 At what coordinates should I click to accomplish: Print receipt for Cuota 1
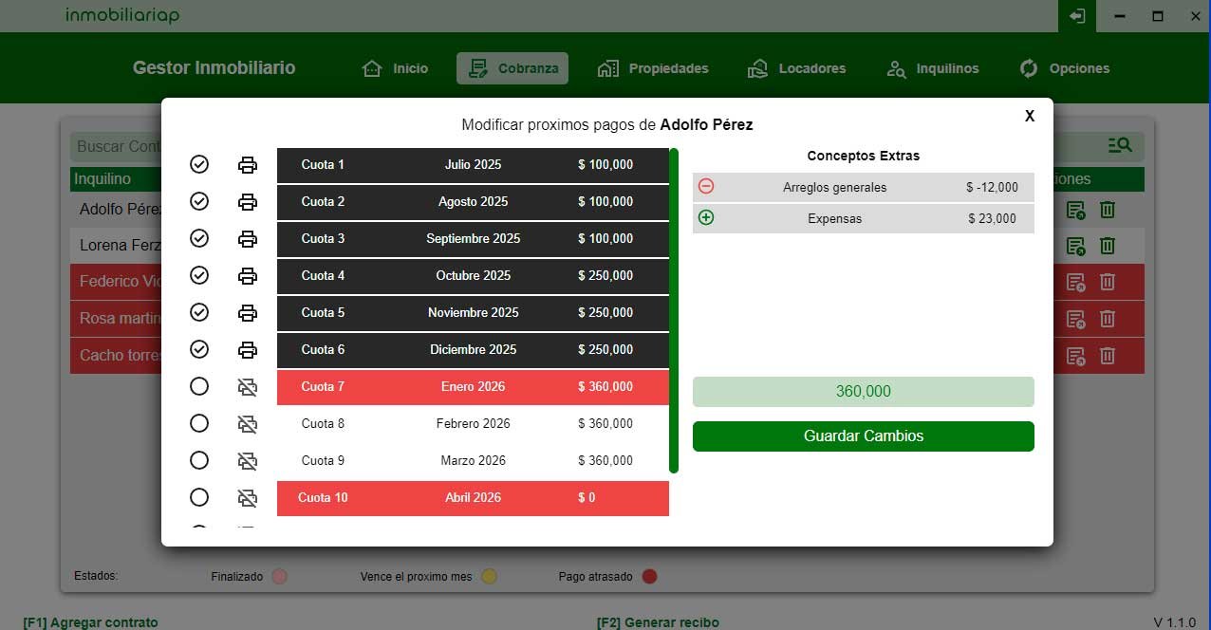(x=248, y=165)
